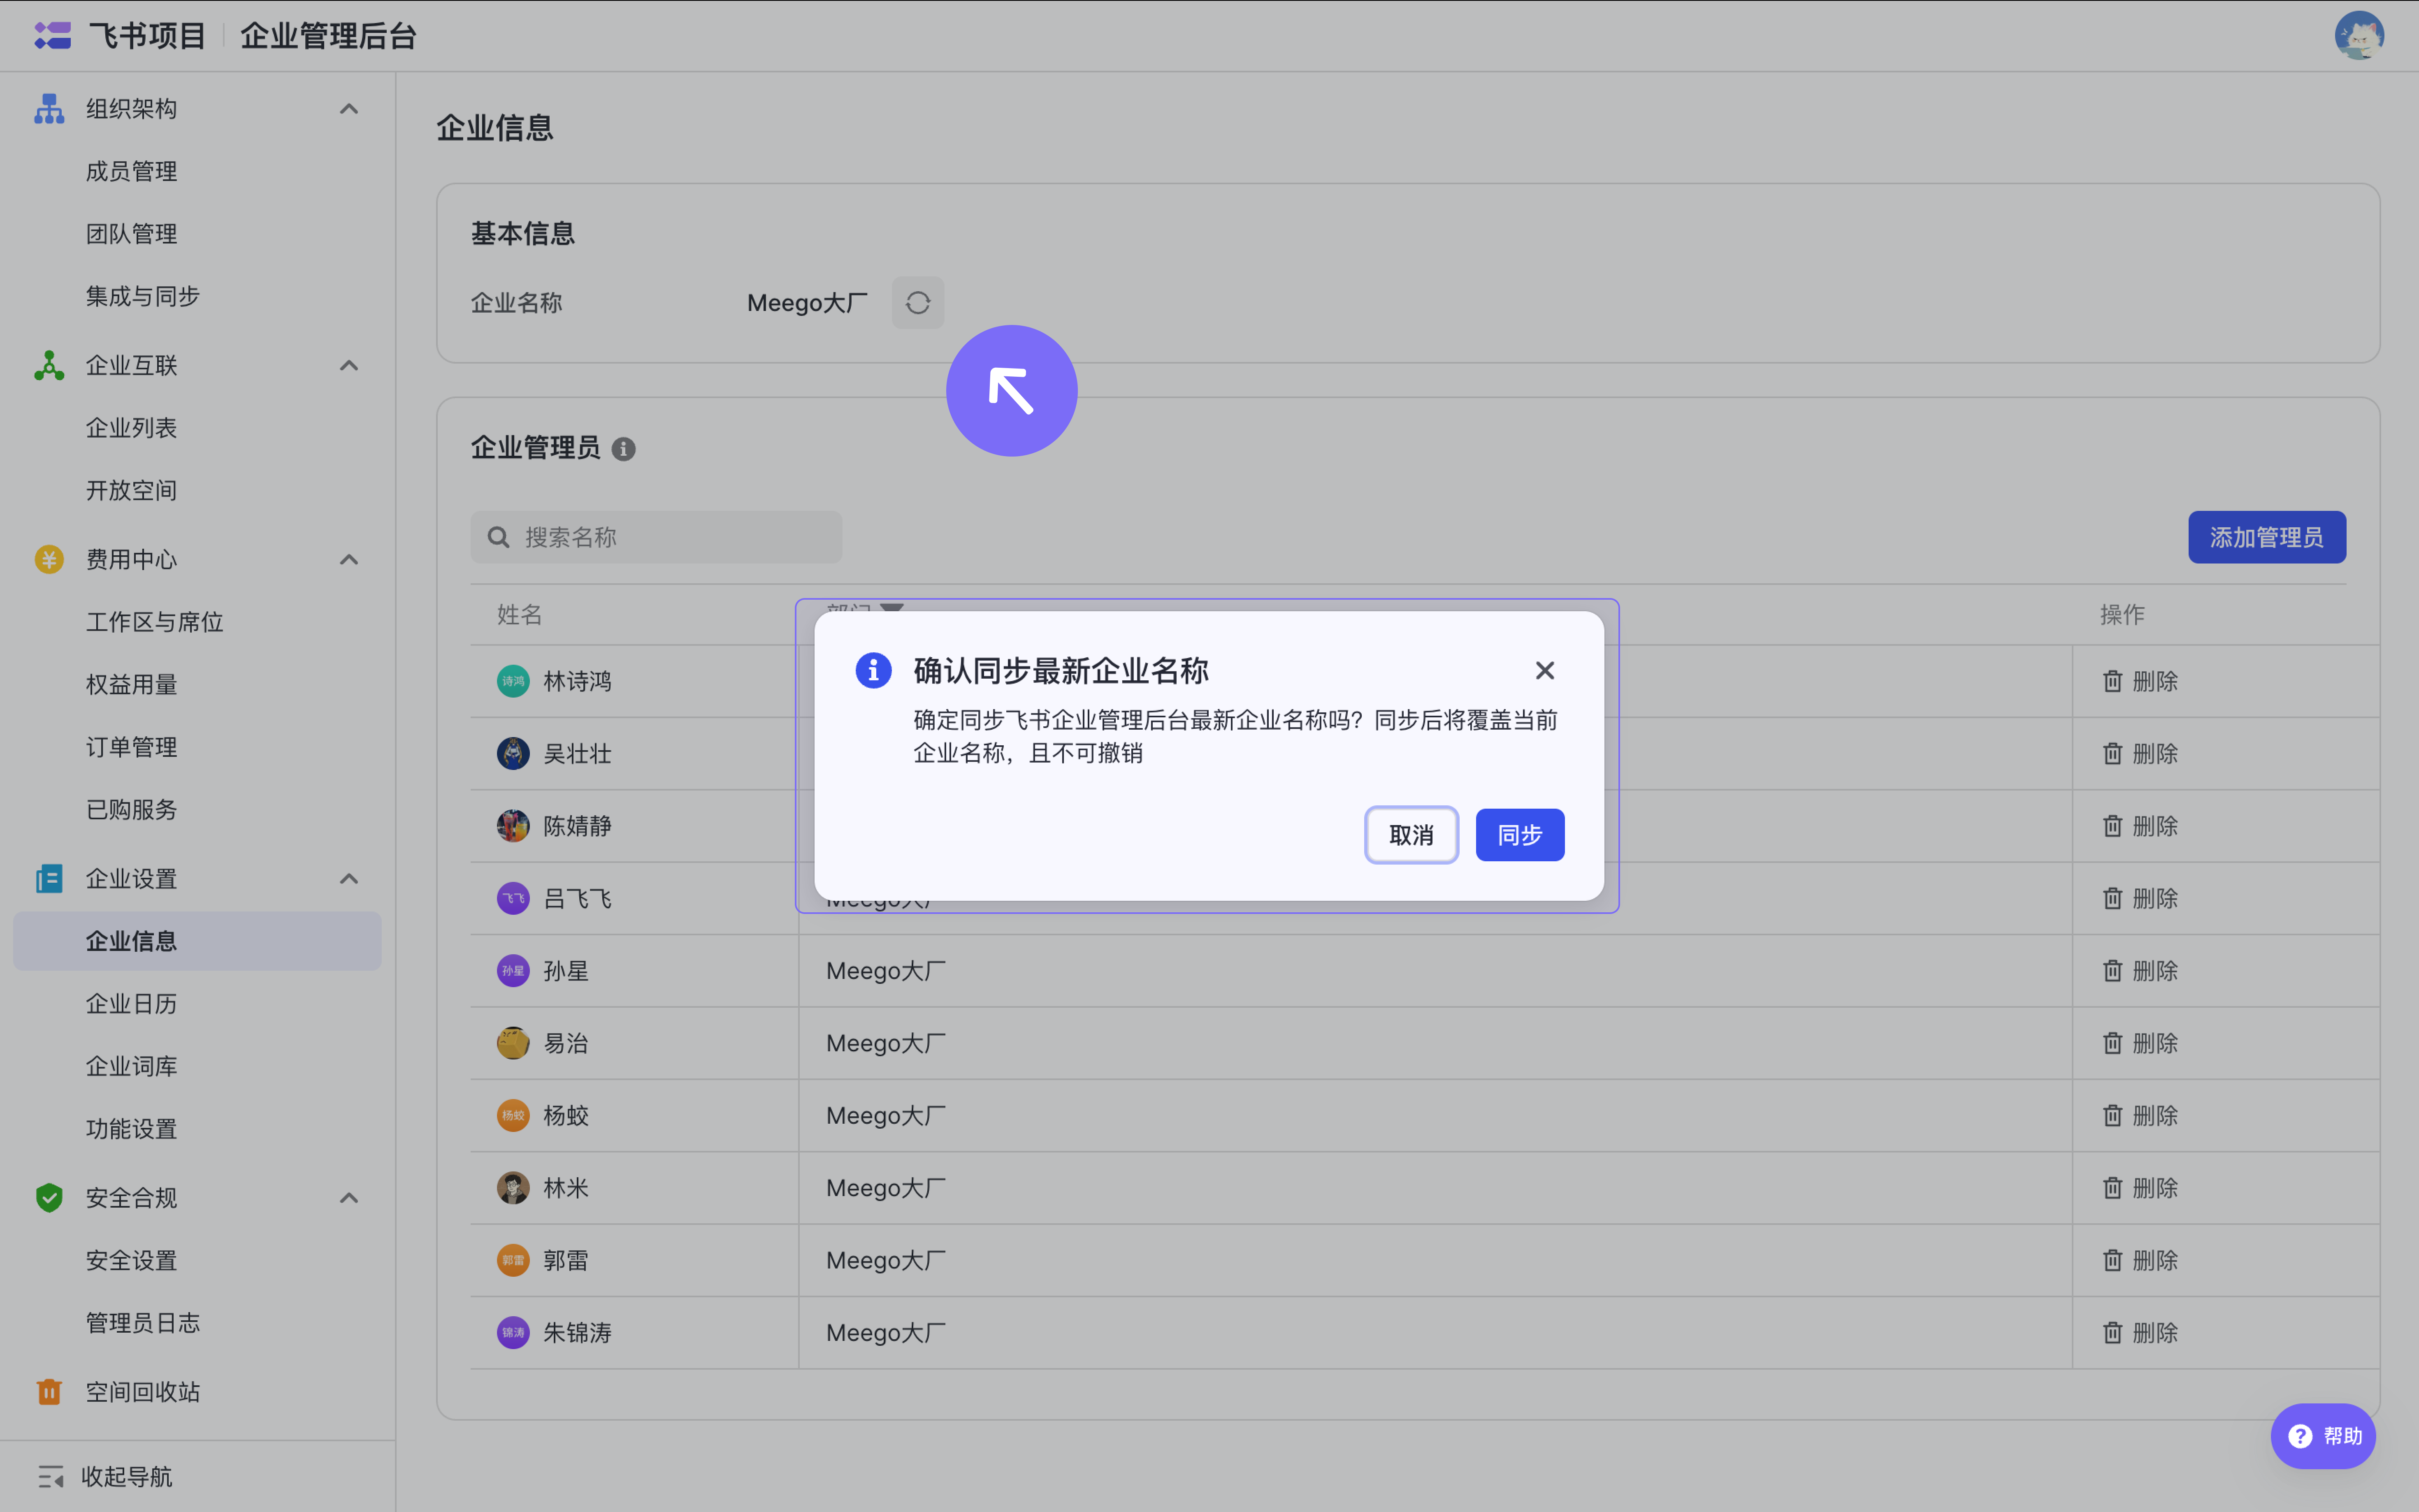Click the 企业设置 sidebar icon

49,879
